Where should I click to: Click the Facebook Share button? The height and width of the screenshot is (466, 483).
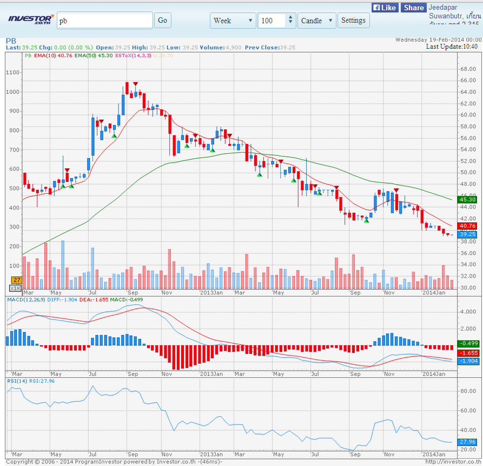[413, 8]
